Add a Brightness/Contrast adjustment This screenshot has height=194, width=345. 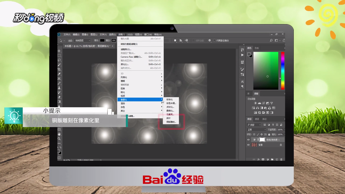255,103
